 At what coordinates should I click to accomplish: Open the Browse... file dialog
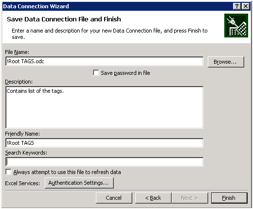point(226,62)
